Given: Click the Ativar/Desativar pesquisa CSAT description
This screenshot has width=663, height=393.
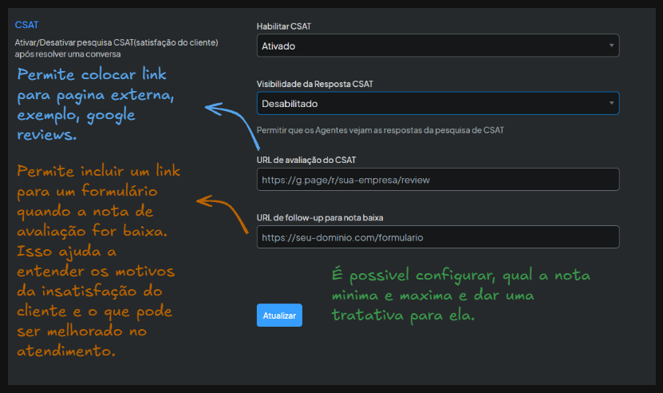Looking at the screenshot, I should click(116, 48).
